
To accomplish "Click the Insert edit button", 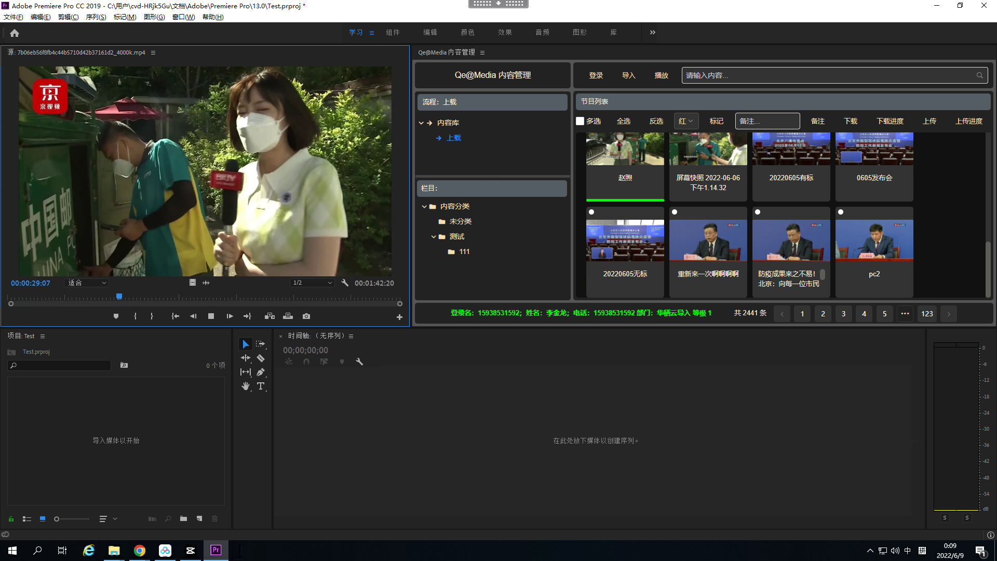I will coord(270,316).
